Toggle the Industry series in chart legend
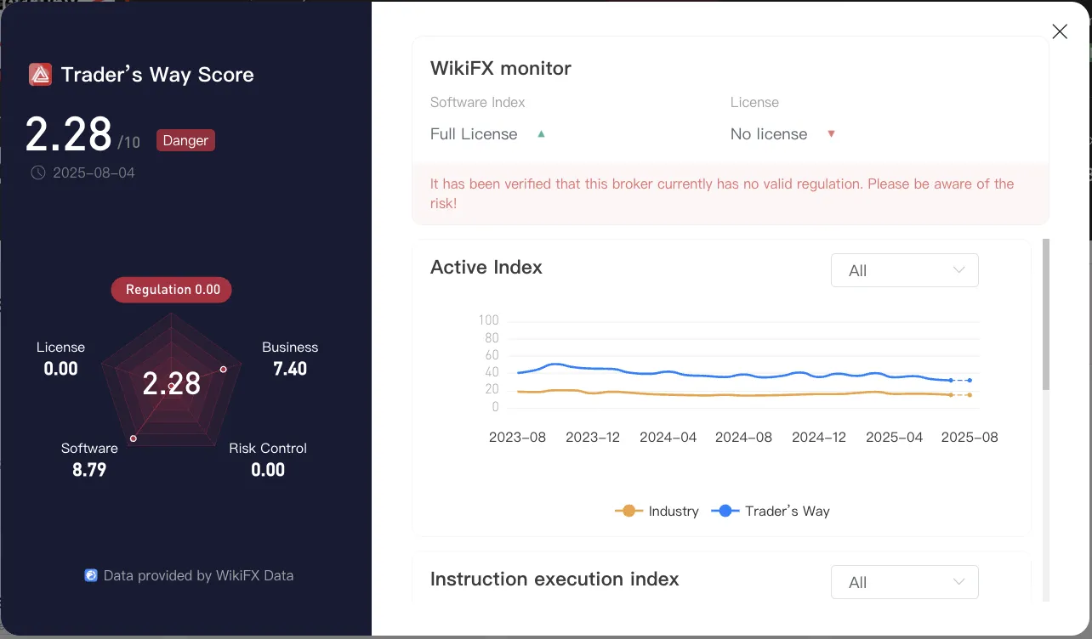The width and height of the screenshot is (1092, 639). click(657, 511)
